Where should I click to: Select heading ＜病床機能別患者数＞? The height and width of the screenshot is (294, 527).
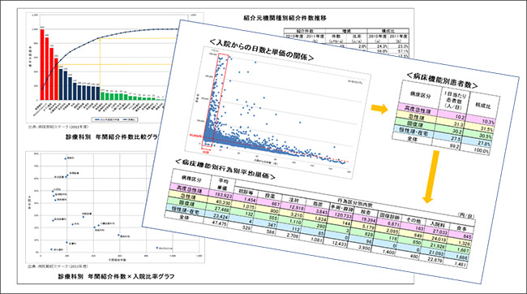click(442, 80)
